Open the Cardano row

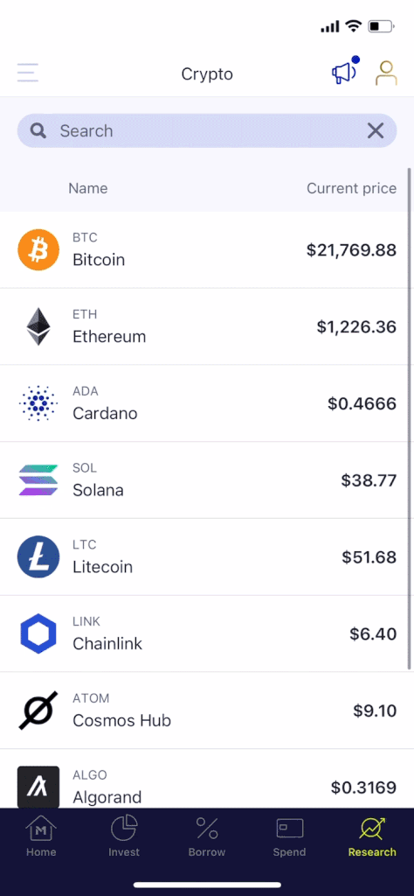(x=207, y=403)
